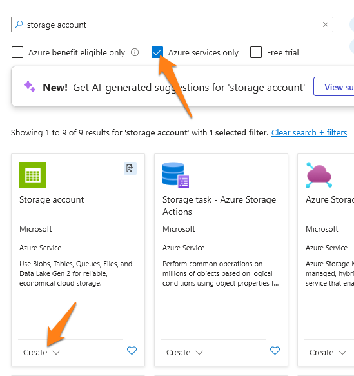Image resolution: width=354 pixels, height=376 pixels.
Task: Click Create on Storage account card
Action: click(x=35, y=353)
